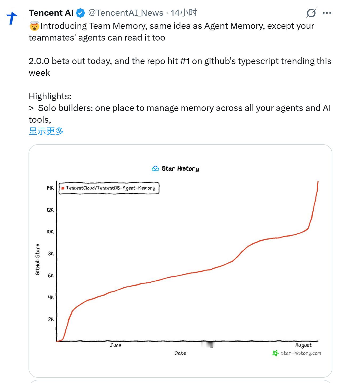Viewport: 338px width, 383px height.
Task: Click the post text mentioning Team Memory
Action: (171, 32)
